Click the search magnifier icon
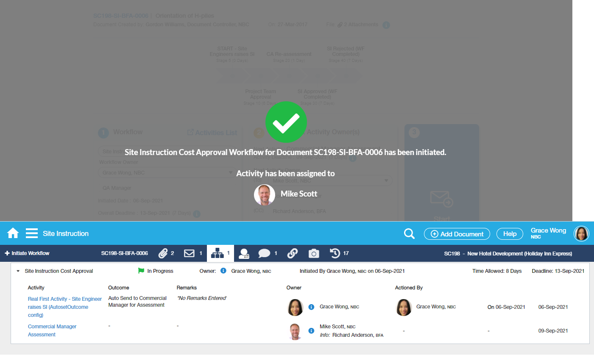This screenshot has height=355, width=594. [409, 234]
